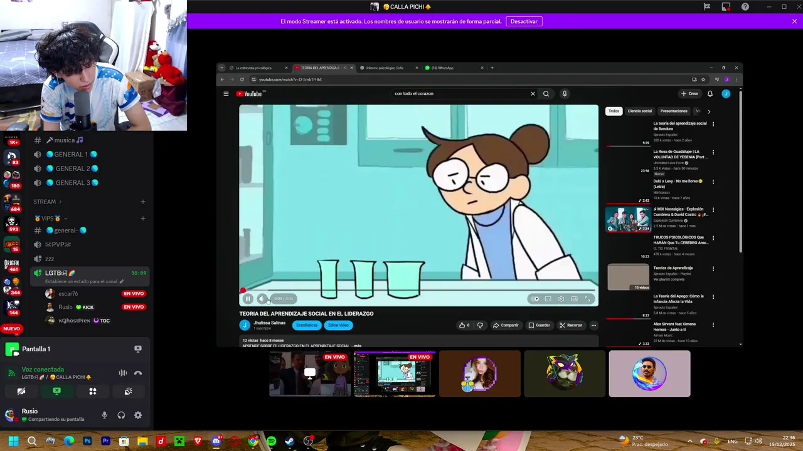Open noise suppression waveform icon

pos(123,373)
